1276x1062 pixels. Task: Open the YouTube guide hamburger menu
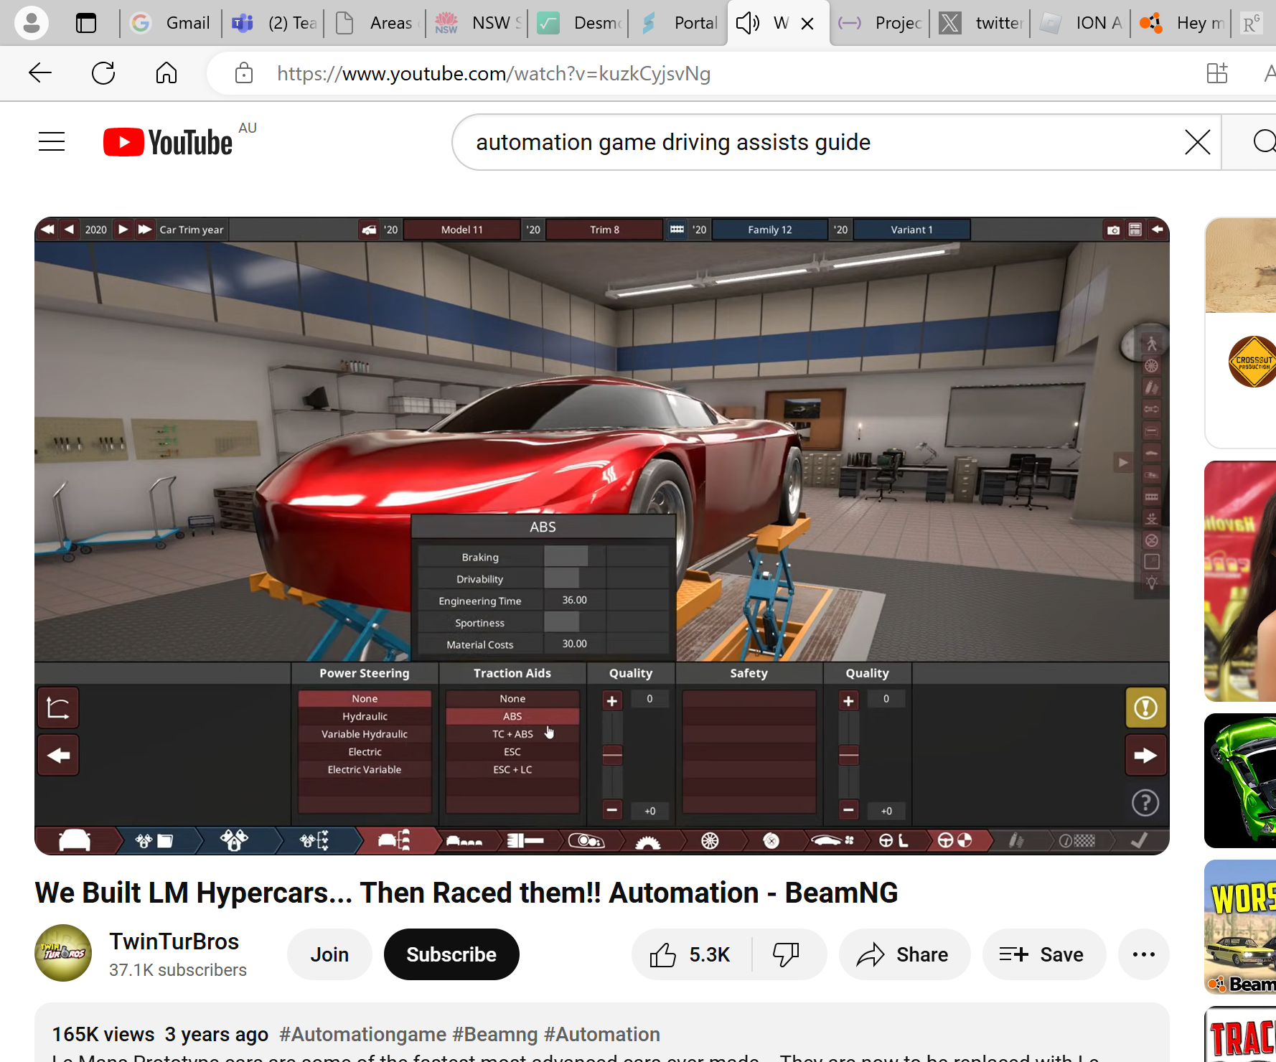click(x=52, y=142)
